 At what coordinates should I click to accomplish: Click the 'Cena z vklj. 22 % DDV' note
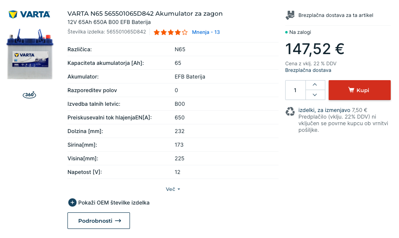click(311, 64)
